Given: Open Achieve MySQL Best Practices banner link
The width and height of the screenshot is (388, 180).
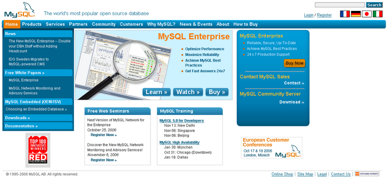Looking at the screenshot, I should [x=203, y=63].
